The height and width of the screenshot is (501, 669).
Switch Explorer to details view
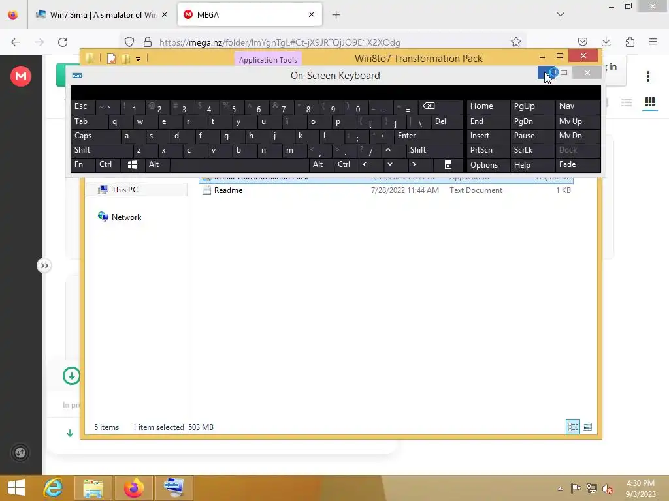tap(572, 427)
